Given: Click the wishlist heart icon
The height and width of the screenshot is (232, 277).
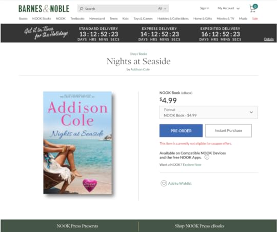Looking at the screenshot, I should click(164, 183).
